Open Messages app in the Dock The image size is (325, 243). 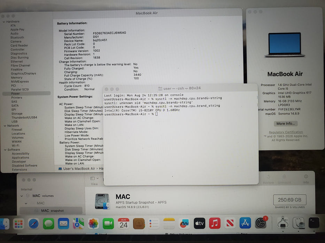tap(48, 224)
